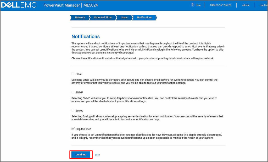Click the ME5024 model name in header
The width and height of the screenshot is (268, 162).
pyautogui.click(x=93, y=5)
